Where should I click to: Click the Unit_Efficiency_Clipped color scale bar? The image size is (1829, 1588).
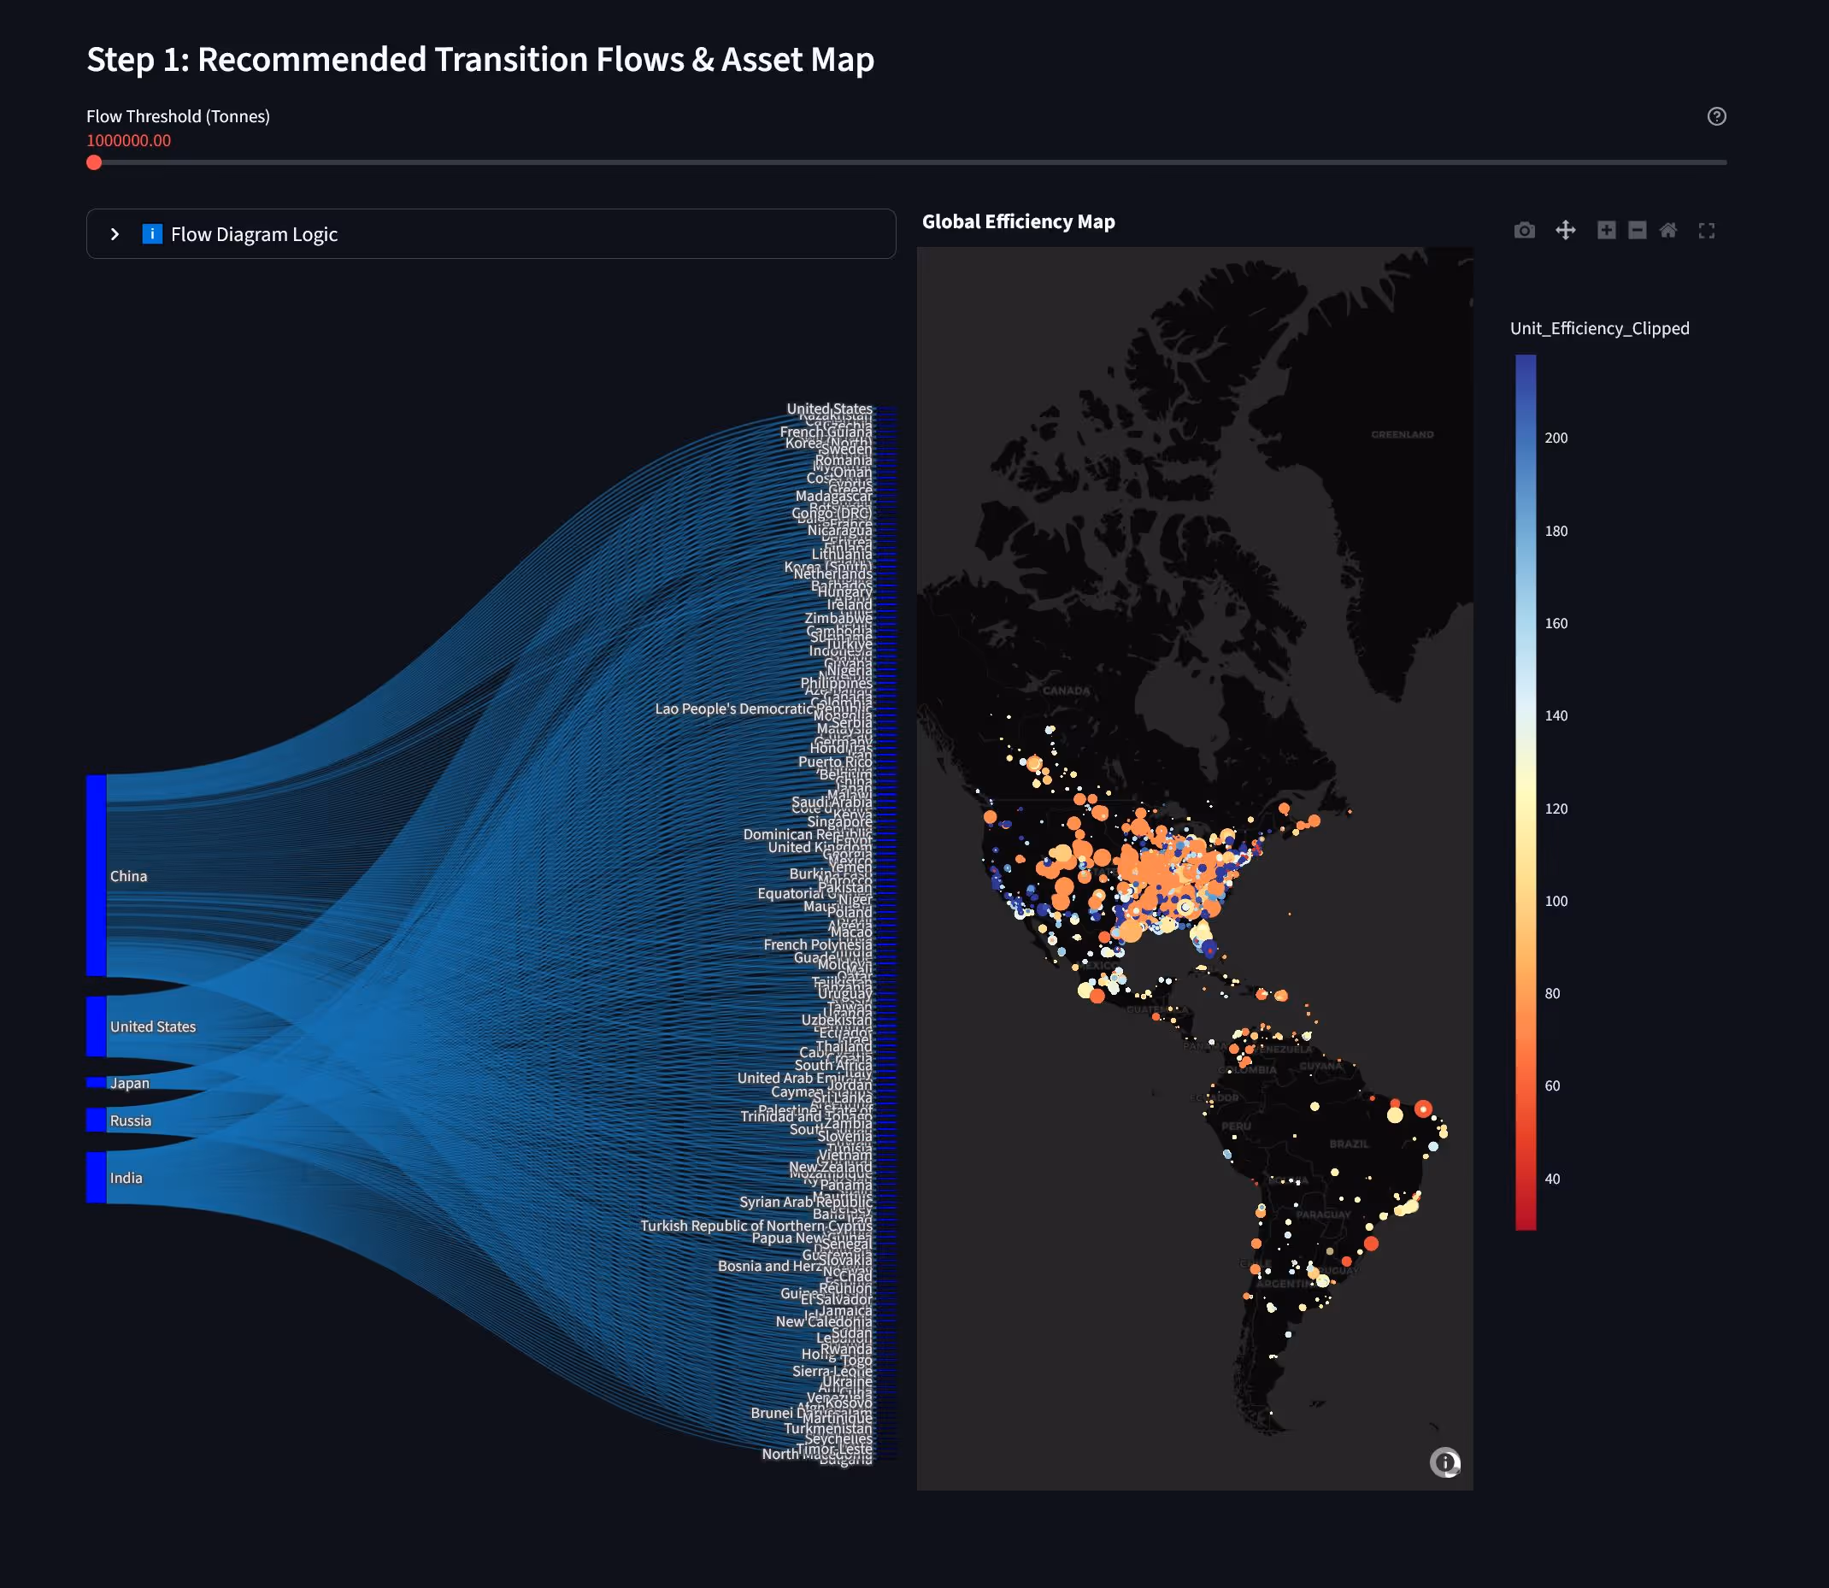pyautogui.click(x=1525, y=791)
